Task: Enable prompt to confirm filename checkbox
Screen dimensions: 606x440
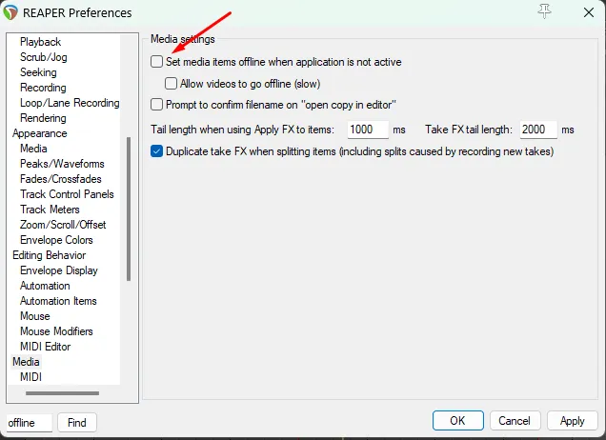Action: pyautogui.click(x=156, y=105)
